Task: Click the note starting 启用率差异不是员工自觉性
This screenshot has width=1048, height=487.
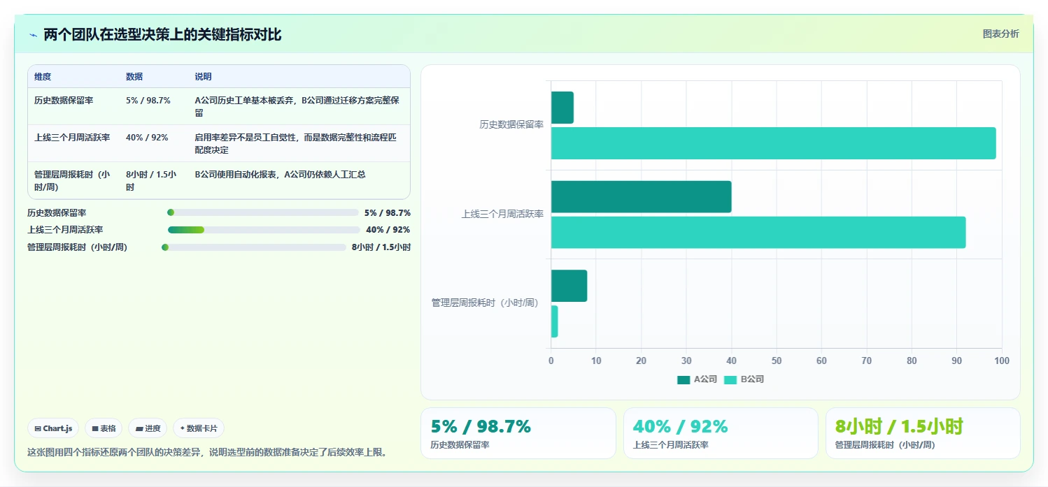Action: click(296, 144)
